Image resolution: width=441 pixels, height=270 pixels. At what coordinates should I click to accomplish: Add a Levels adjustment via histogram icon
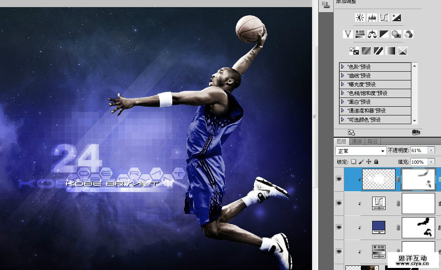pyautogui.click(x=372, y=17)
